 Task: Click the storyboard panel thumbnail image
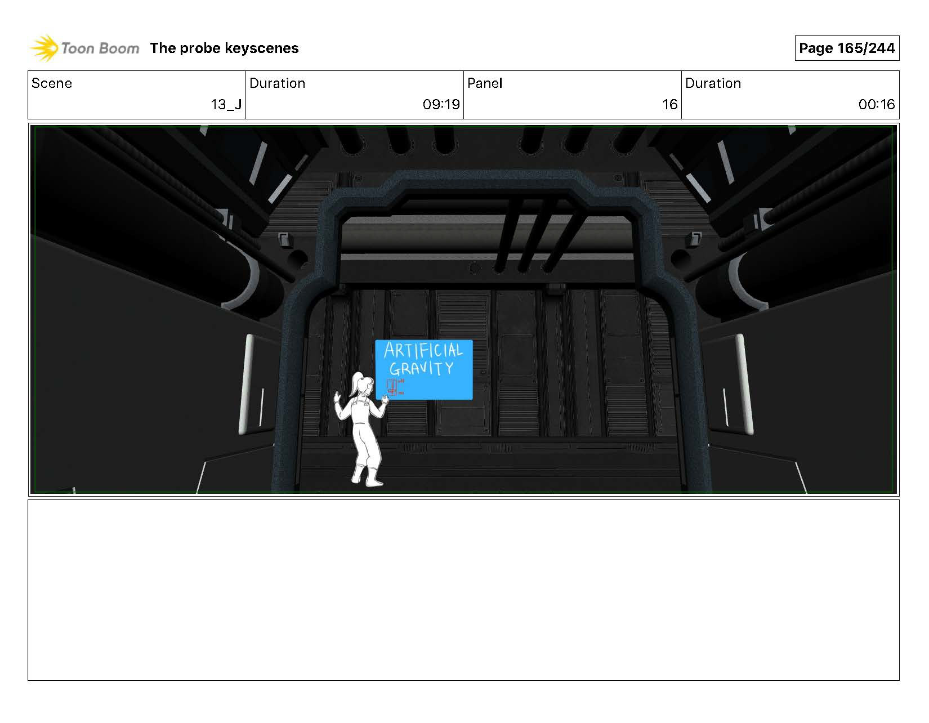463,310
